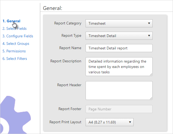The image size is (173, 134).
Task: Click the Report Type dropdown arrow
Action: coord(149,36)
